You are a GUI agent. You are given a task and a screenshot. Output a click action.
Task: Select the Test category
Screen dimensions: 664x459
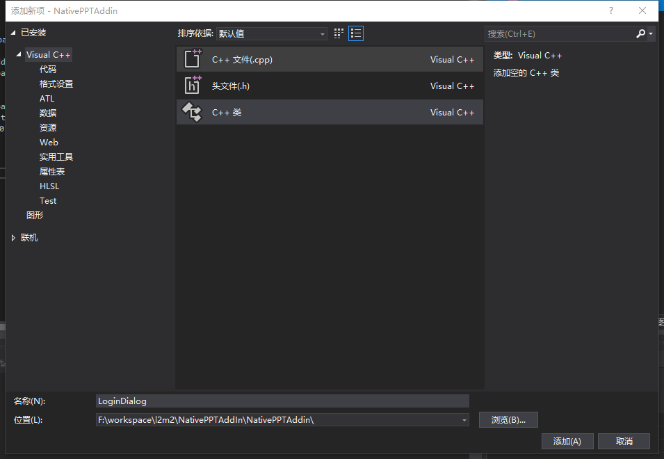pyautogui.click(x=48, y=201)
